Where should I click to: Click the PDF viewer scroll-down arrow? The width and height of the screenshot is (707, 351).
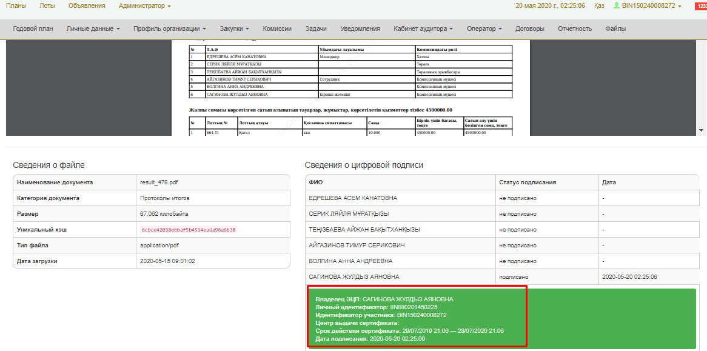tap(701, 130)
